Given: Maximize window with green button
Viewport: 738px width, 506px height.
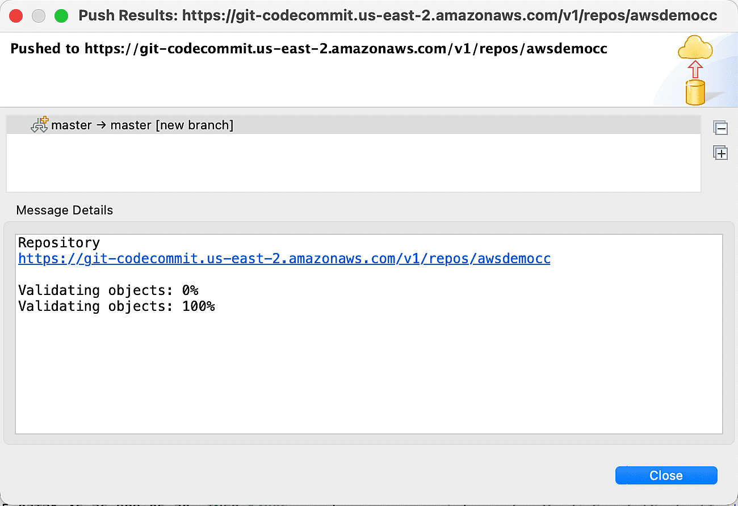Looking at the screenshot, I should click(x=61, y=16).
